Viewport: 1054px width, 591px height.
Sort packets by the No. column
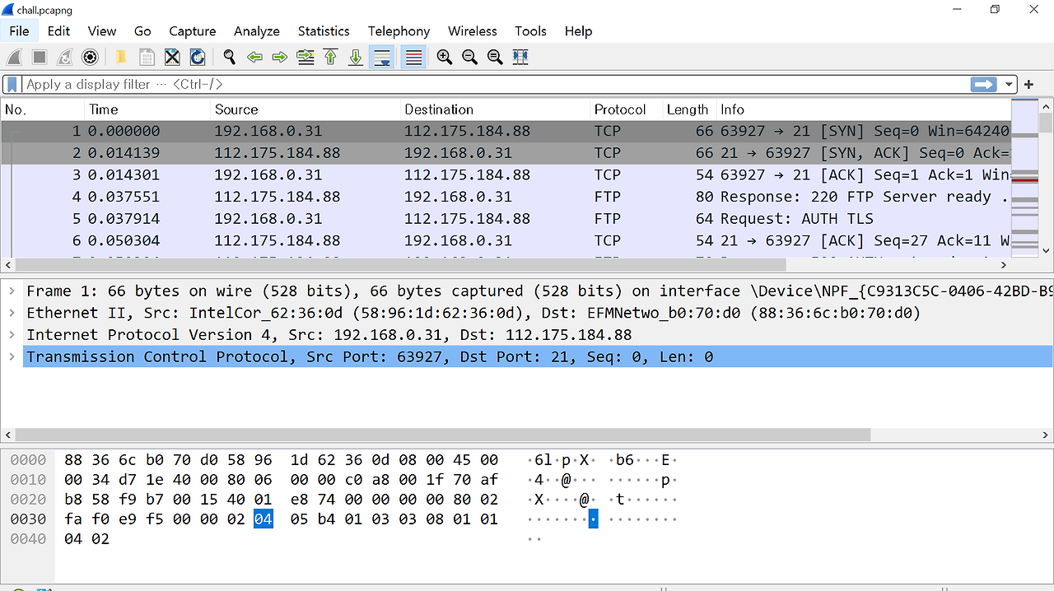(x=43, y=109)
